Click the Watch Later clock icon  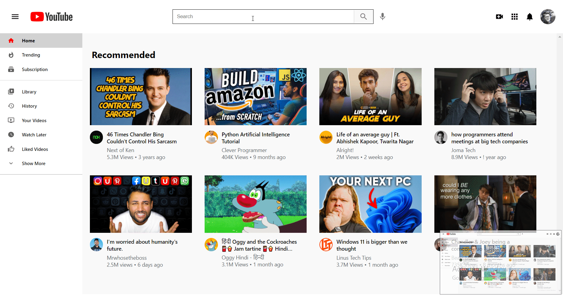(x=11, y=135)
